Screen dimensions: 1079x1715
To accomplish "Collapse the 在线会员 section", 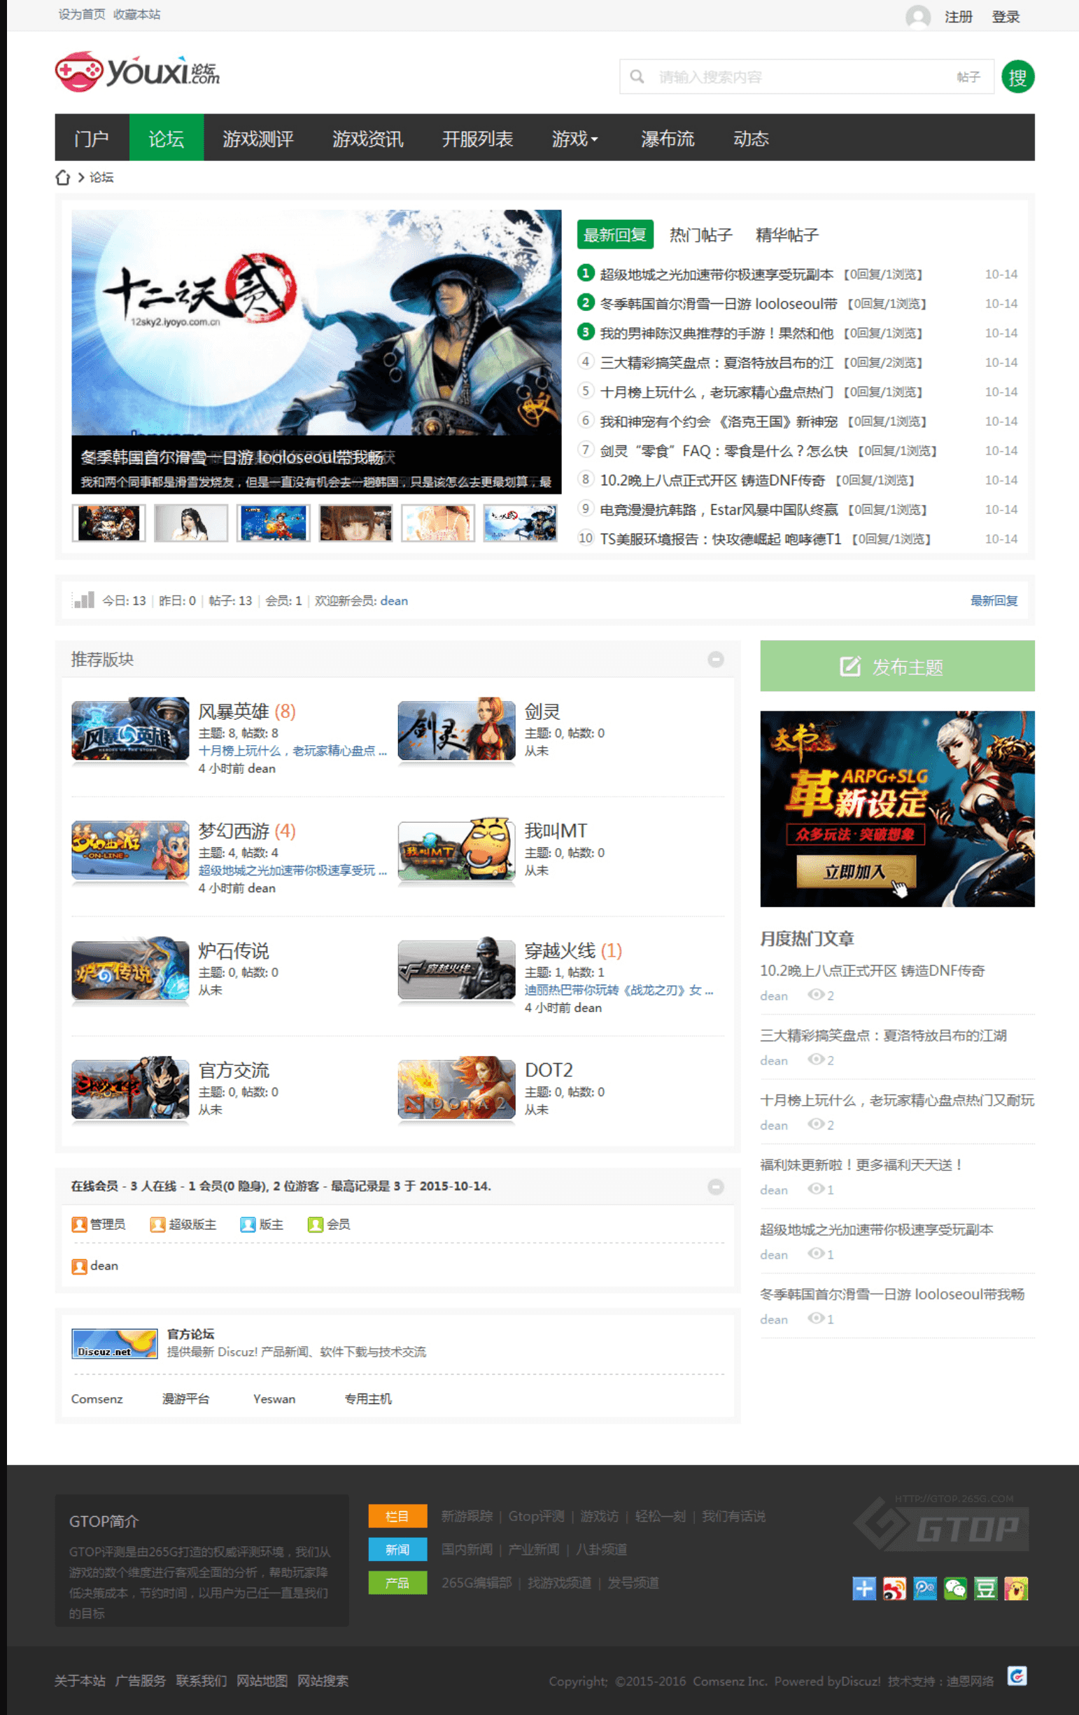I will [715, 1186].
